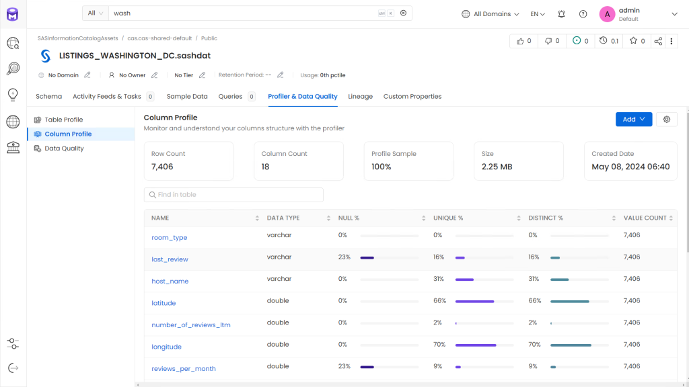Click the pencil next to No Owner
Viewport: 689px width, 387px height.
(154, 75)
